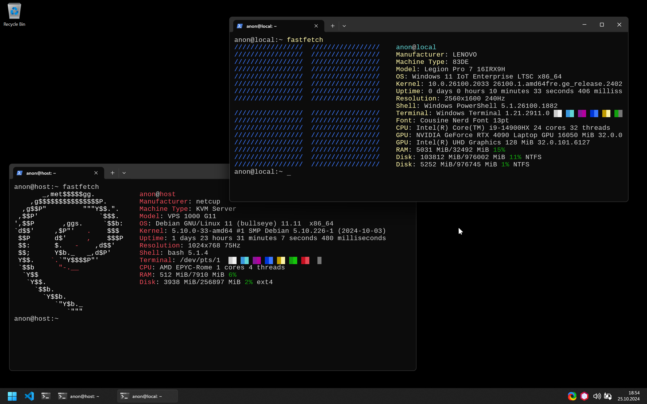Open the volume control in system tray

[x=597, y=396]
